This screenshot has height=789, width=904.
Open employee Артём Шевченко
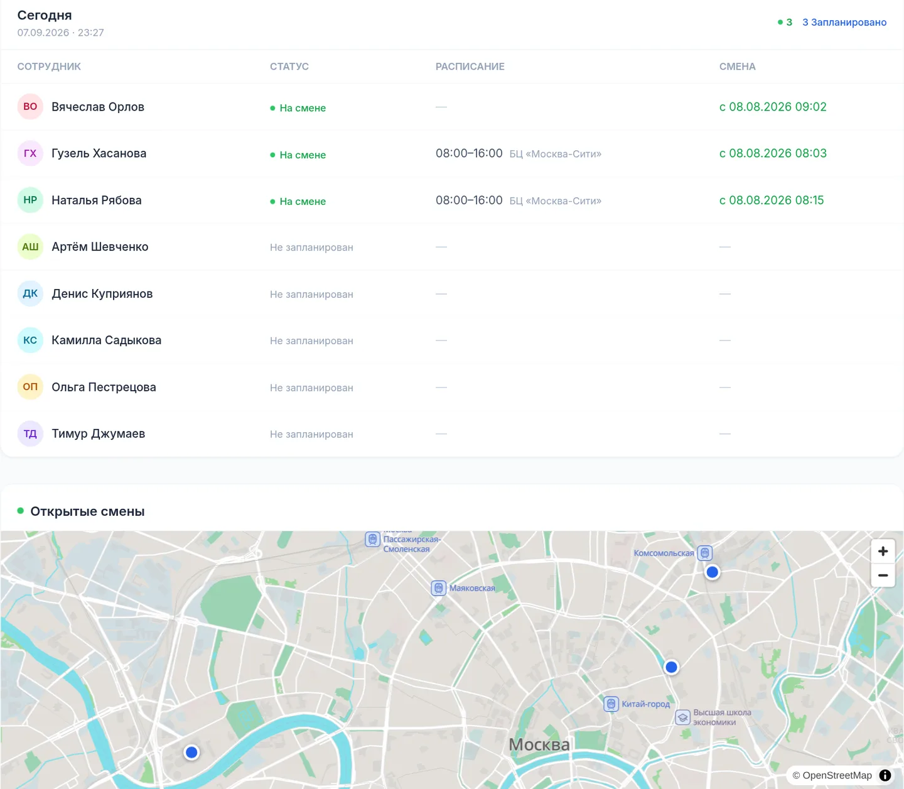100,247
